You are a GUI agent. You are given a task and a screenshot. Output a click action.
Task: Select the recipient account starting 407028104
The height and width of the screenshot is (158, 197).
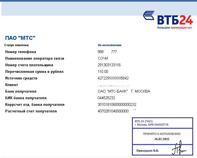[117, 111]
